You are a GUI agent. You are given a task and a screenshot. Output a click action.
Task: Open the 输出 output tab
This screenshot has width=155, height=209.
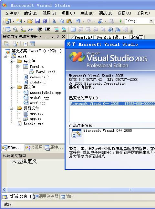pos(67,196)
